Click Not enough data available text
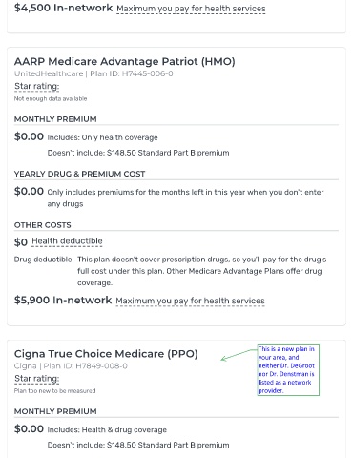The height and width of the screenshot is (458, 353). click(51, 99)
